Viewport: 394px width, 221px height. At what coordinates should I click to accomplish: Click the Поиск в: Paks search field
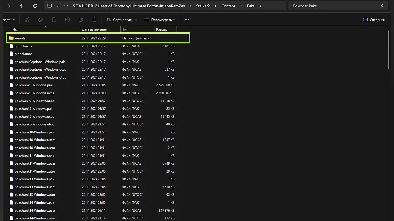tap(335, 6)
